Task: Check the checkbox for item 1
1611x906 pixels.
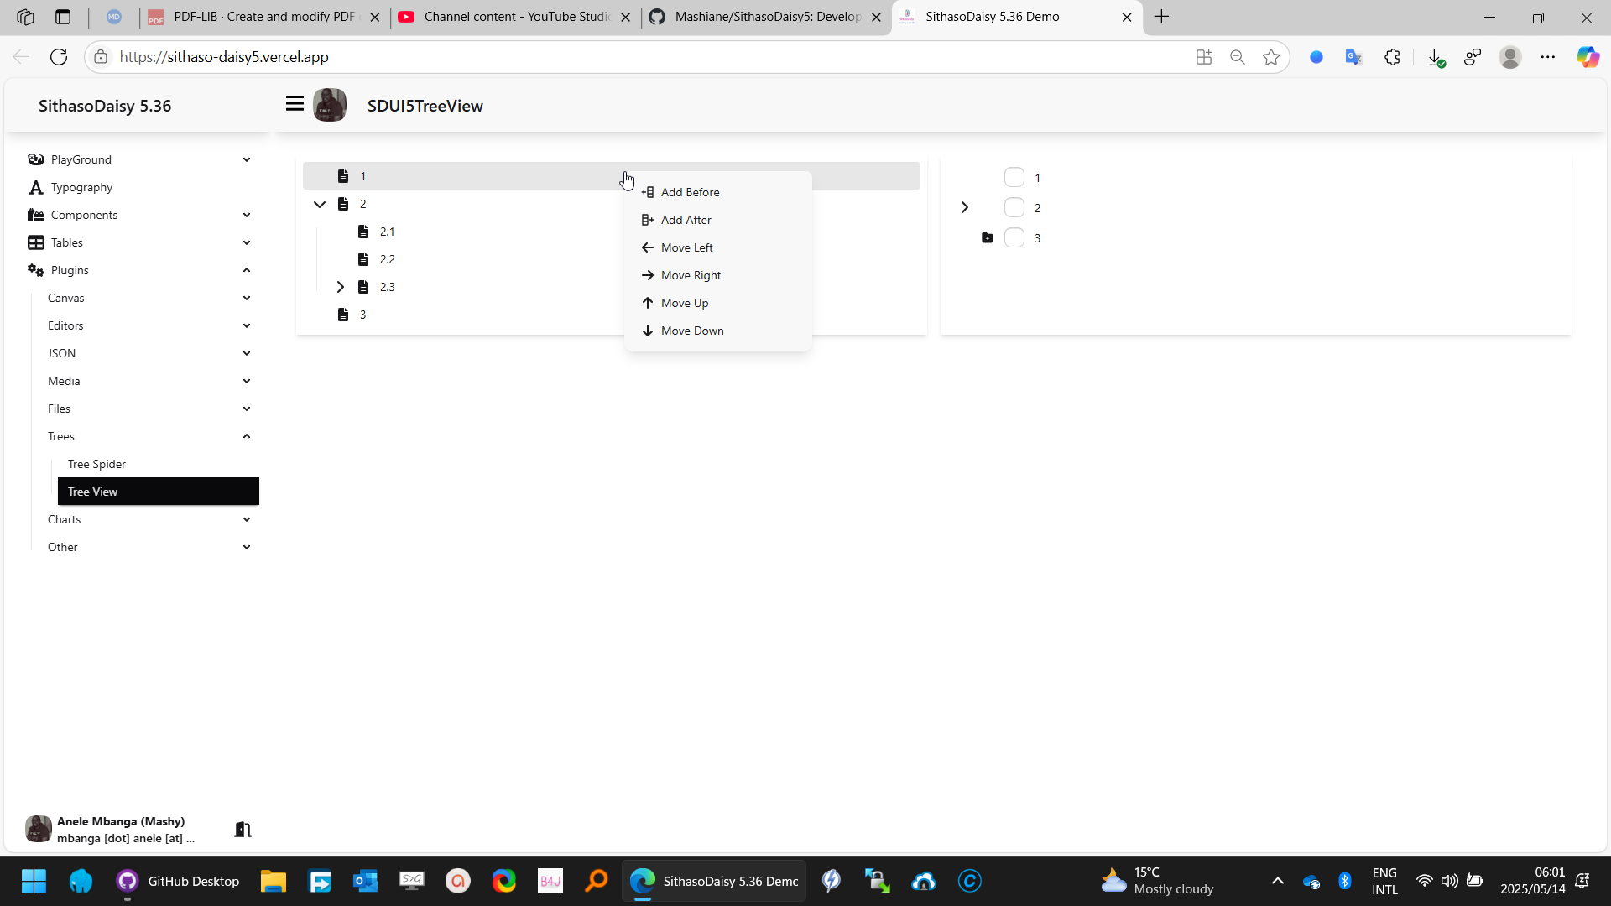Action: 1014,178
